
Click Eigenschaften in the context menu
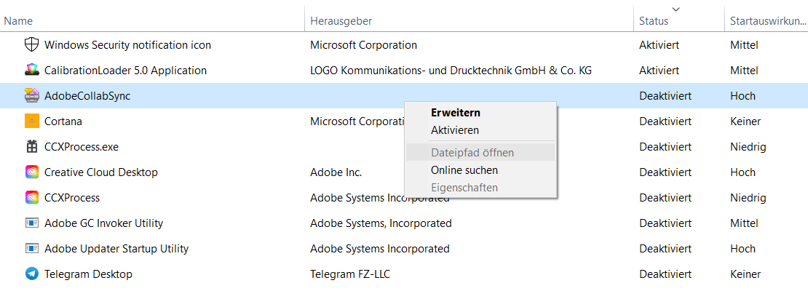pos(464,188)
